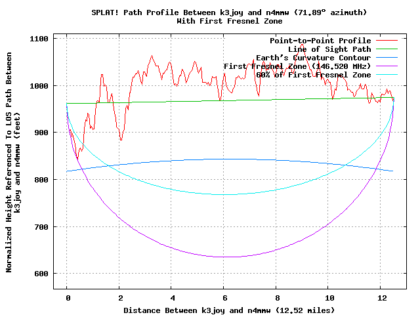Click the purple legend line sample for First Fresnel Zone
This screenshot has width=420, height=315.
tap(387, 66)
